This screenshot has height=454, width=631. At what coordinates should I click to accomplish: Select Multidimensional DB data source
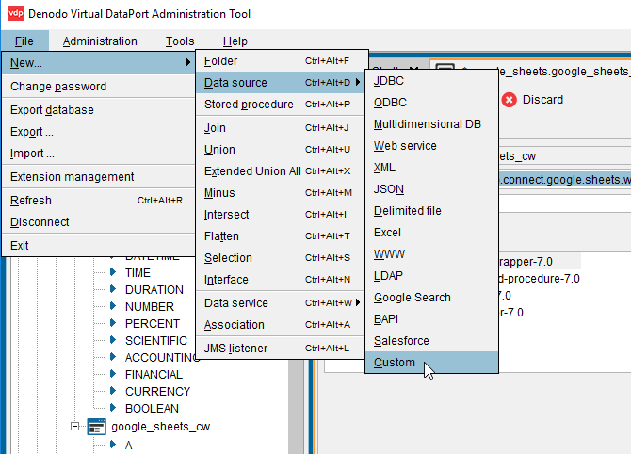(x=431, y=124)
